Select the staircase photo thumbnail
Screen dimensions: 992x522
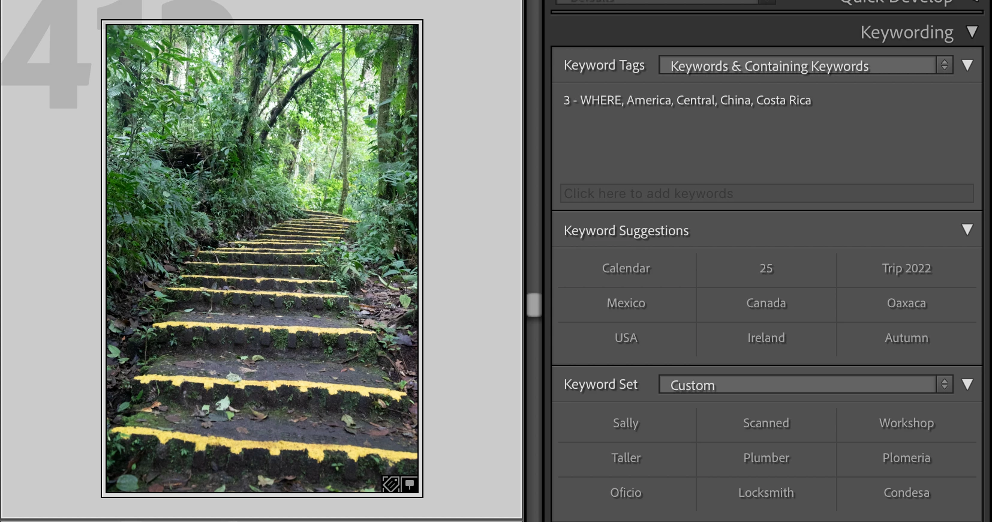pyautogui.click(x=262, y=259)
